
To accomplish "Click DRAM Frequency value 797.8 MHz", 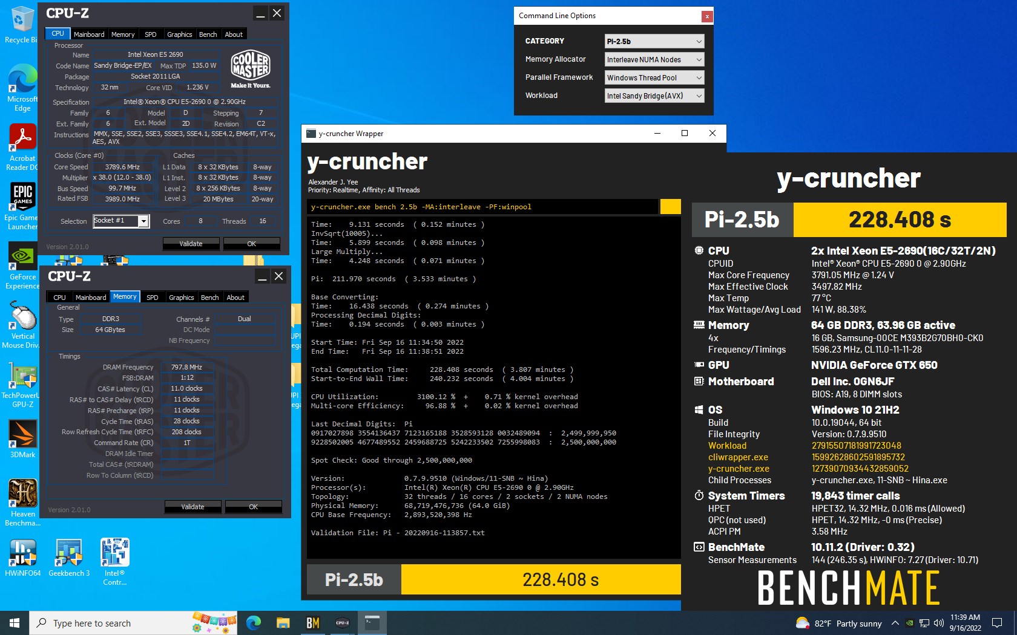I will click(186, 367).
